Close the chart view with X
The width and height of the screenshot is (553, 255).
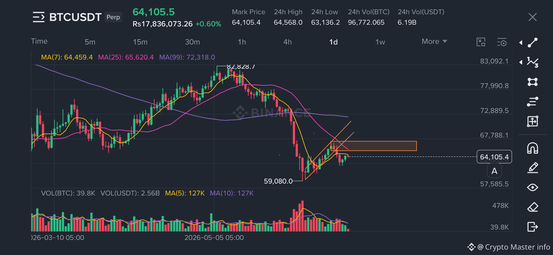532,17
